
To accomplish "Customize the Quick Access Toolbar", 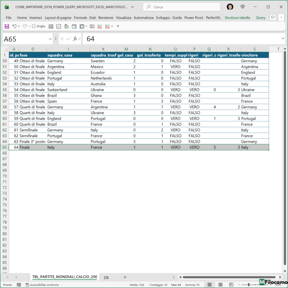I will 118,26.
